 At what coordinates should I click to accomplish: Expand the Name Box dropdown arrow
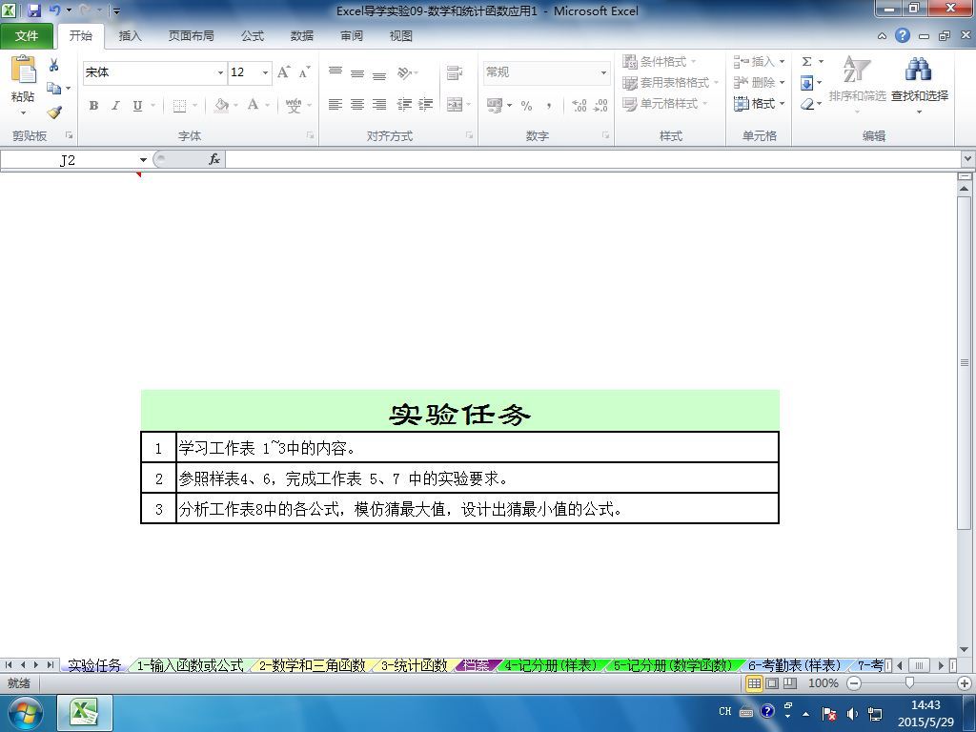tap(143, 160)
